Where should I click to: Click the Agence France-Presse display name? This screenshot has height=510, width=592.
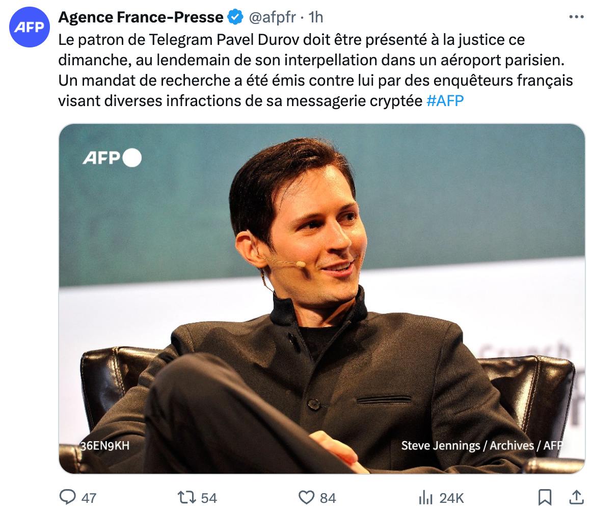coord(141,17)
